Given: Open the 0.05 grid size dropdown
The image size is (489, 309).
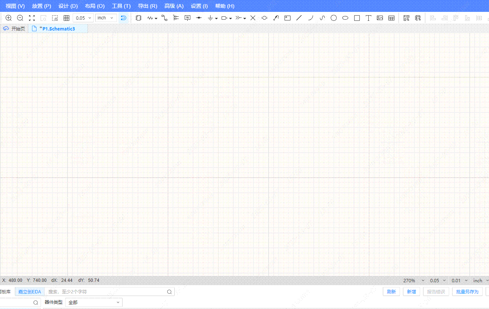Looking at the screenshot, I should point(83,18).
